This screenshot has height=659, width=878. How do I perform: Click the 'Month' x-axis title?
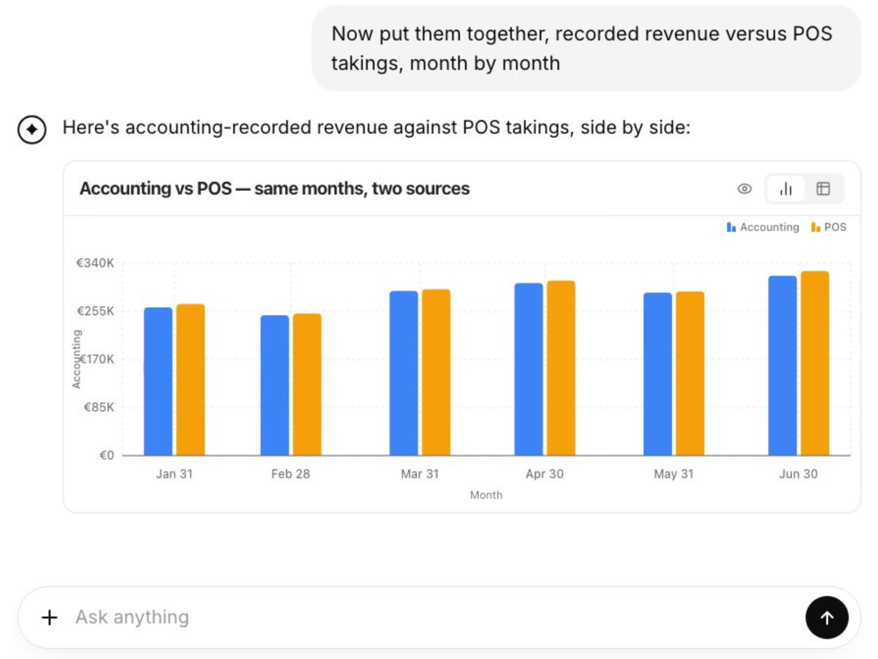(x=486, y=495)
